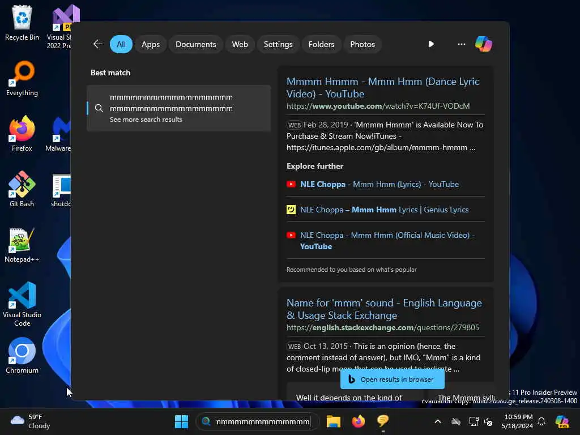
Task: Click the Genius icon beside Genius Lyrics
Action: point(291,210)
